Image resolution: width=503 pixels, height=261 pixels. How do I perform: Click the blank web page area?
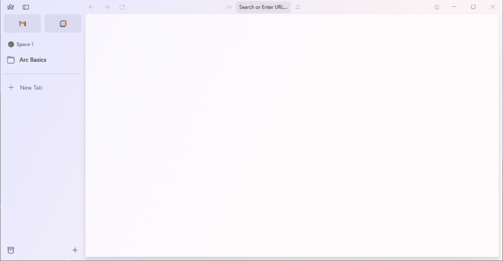tap(292, 135)
